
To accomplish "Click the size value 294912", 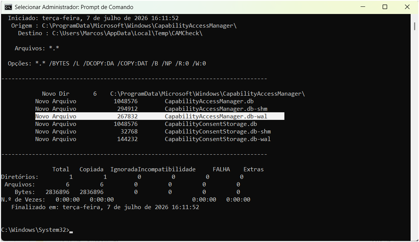I will click(127, 109).
